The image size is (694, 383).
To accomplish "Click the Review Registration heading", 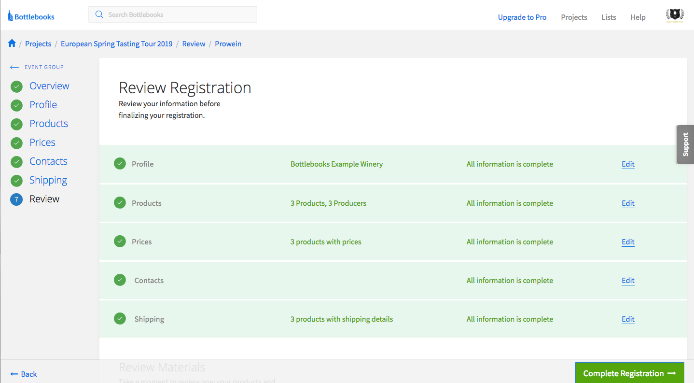I will (185, 88).
